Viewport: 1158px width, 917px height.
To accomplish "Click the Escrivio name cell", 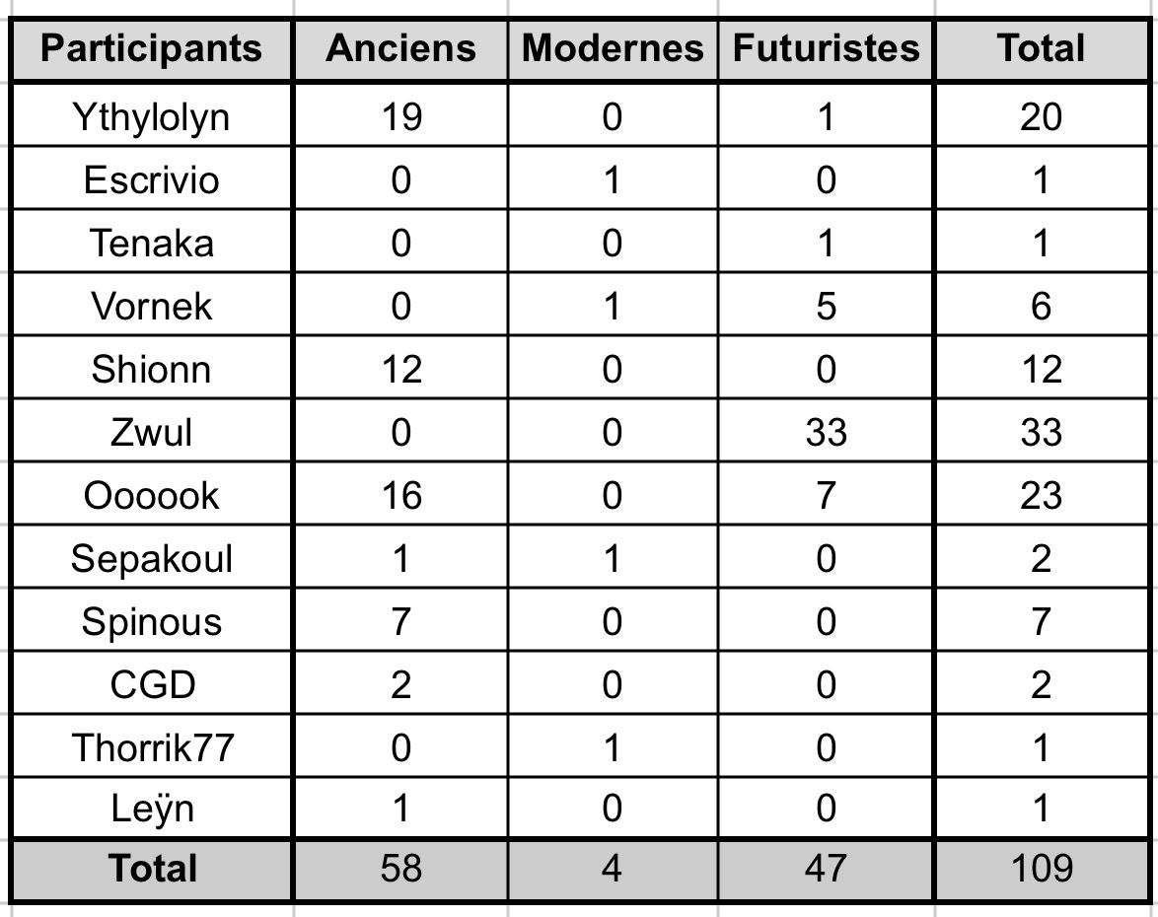I will [152, 180].
